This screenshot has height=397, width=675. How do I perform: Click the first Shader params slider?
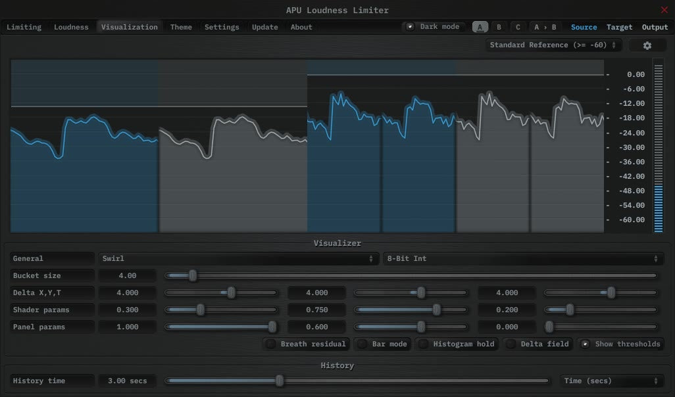coord(221,310)
